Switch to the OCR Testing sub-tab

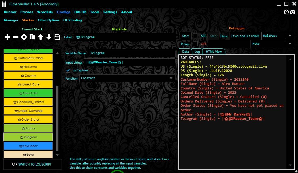click(x=72, y=20)
